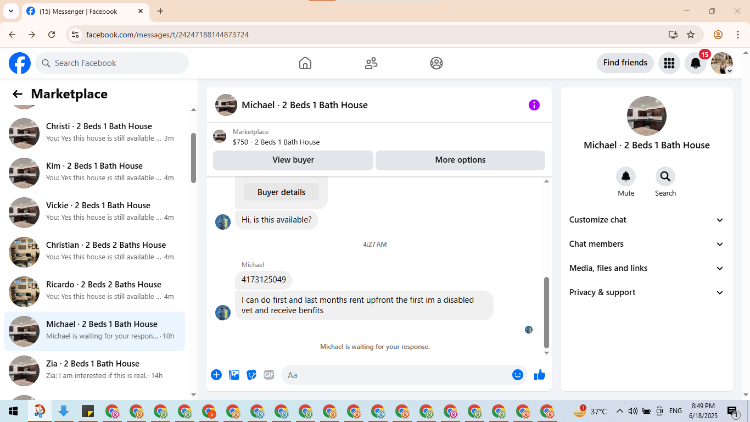This screenshot has height=422, width=750.
Task: Open Vickie 2 Beds 1 Bath House chat
Action: (94, 213)
